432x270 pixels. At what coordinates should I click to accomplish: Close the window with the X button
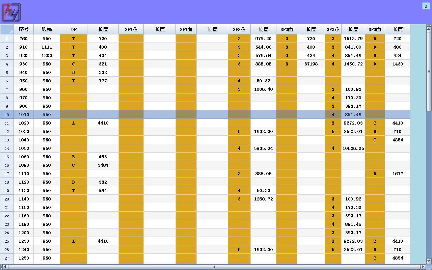pos(426,6)
